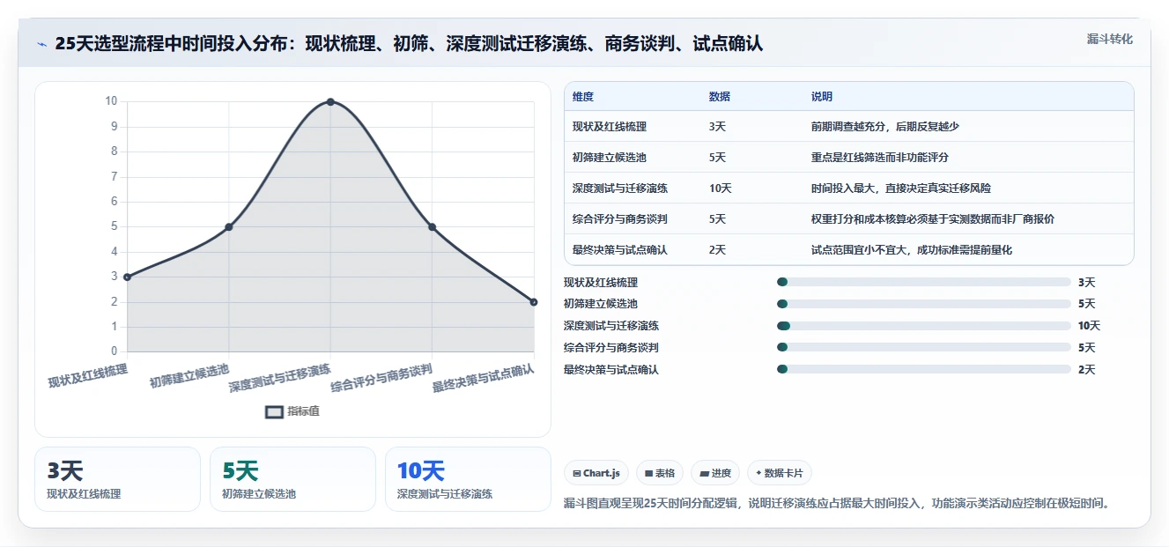The image size is (1169, 547).
Task: Click the 综合评分与商务谈判 chart point at 5
Action: pos(432,227)
